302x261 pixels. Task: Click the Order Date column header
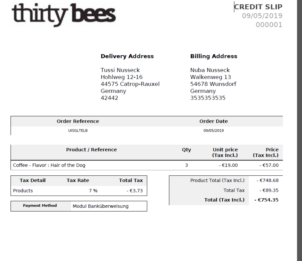pyautogui.click(x=214, y=121)
